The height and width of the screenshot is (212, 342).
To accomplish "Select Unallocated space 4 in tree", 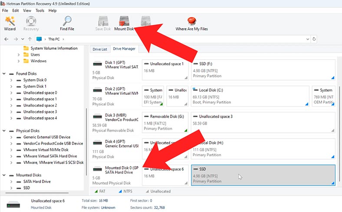I will pyautogui.click(x=40, y=118).
